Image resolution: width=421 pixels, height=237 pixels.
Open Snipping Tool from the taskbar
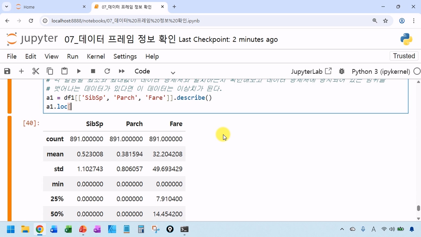(x=155, y=229)
